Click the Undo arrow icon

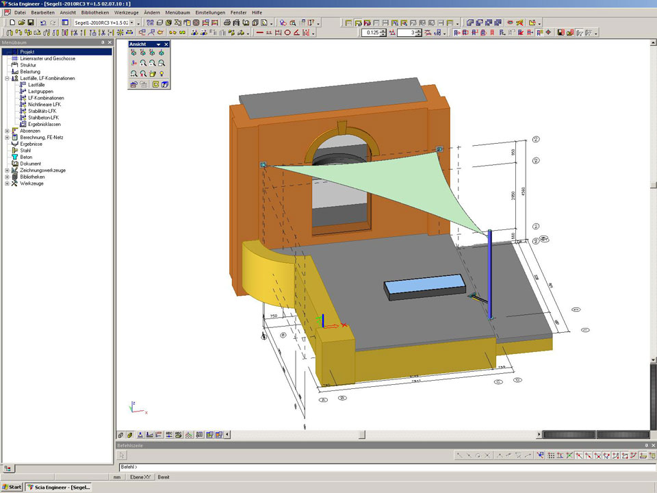[43, 23]
